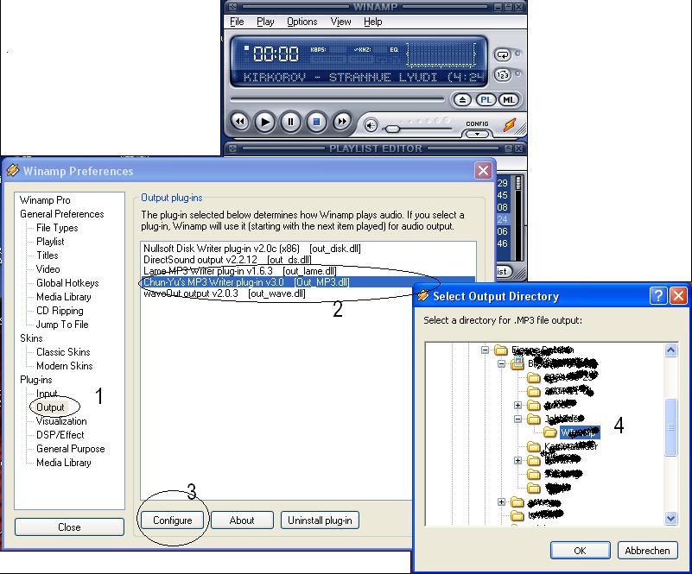Skip to next track button
This screenshot has width=692, height=574.
(342, 123)
